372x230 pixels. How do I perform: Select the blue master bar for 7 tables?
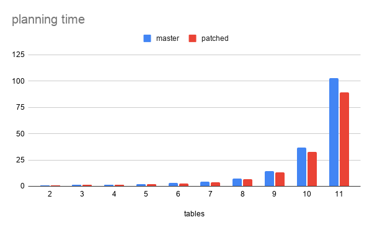205,184
